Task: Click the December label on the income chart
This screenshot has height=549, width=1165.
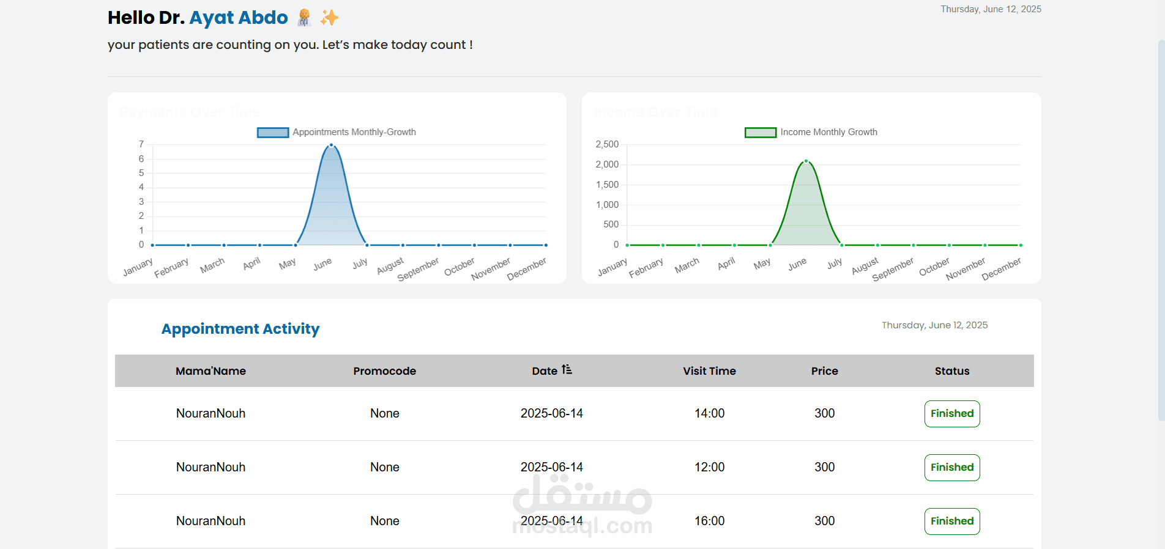Action: click(1001, 269)
